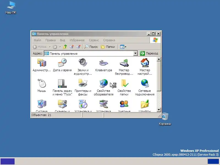The height and width of the screenshot is (165, 220).
Task: Open Звуки и аудиоустройства speaker icon
Action: (83, 63)
